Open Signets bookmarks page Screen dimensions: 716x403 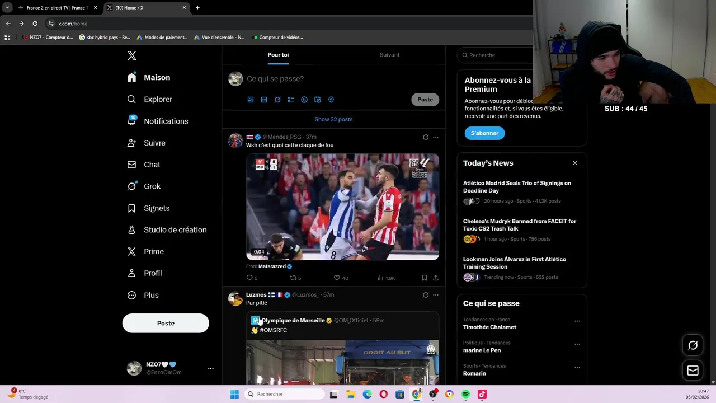148,208
